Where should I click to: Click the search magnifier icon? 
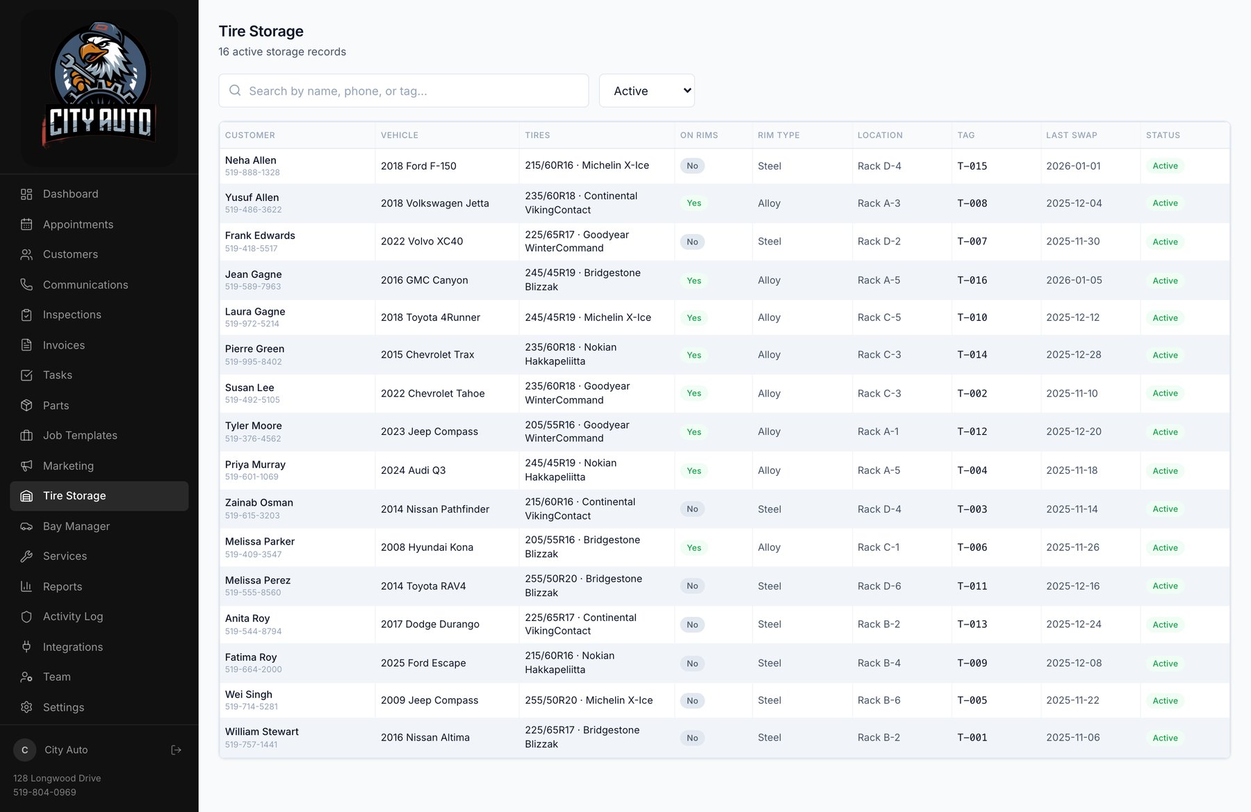click(235, 90)
